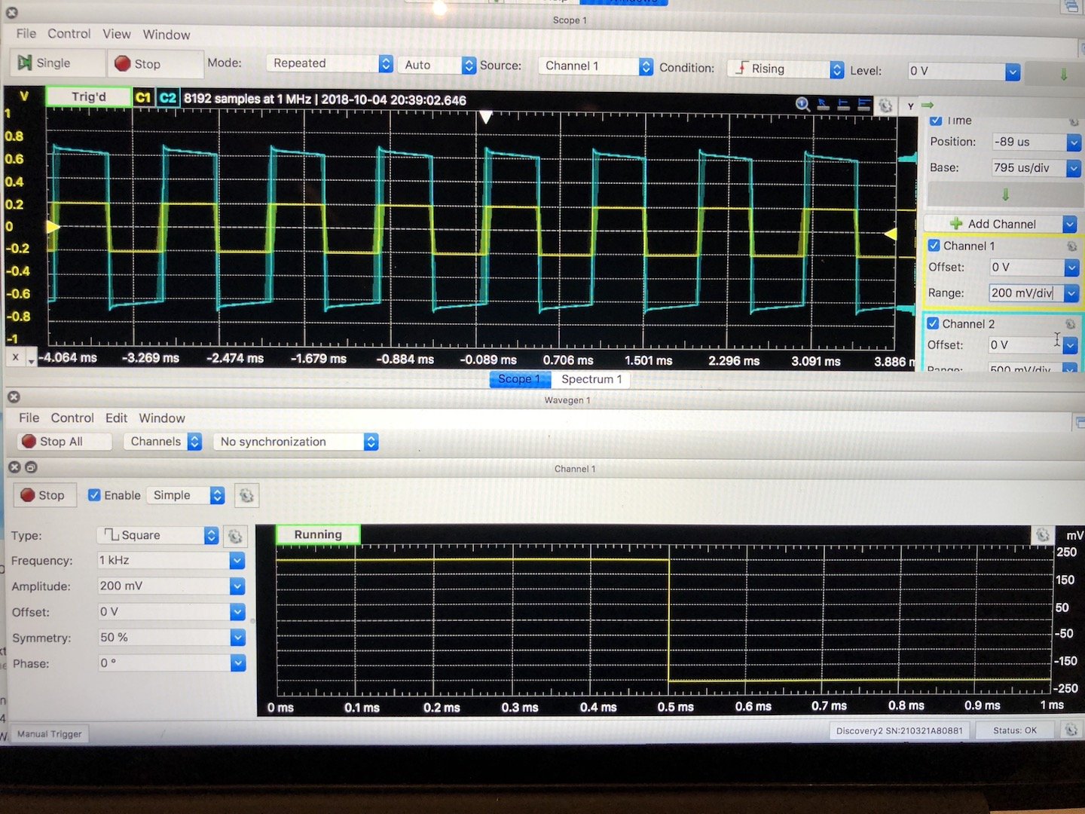Image resolution: width=1085 pixels, height=814 pixels.
Task: Close the Scope 1 window with X icon
Action: [11, 12]
